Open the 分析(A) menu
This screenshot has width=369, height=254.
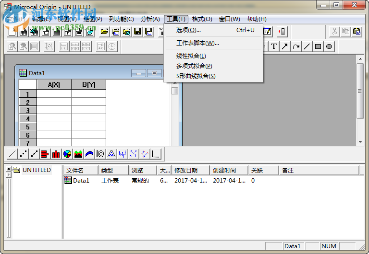[150, 19]
